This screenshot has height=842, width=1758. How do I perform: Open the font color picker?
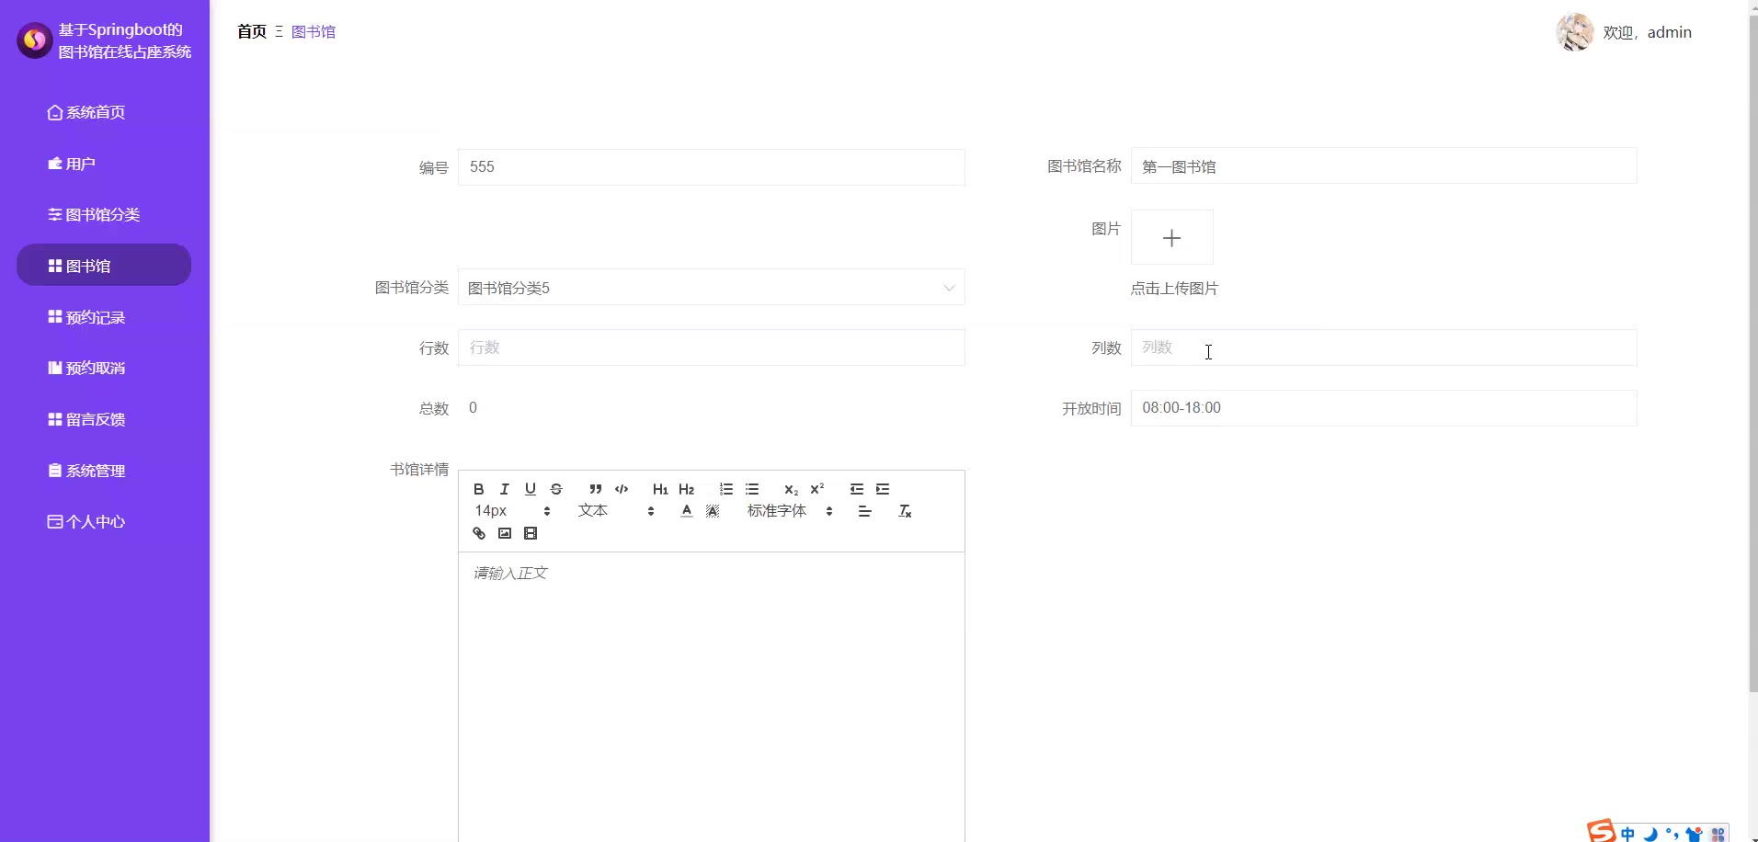point(686,511)
